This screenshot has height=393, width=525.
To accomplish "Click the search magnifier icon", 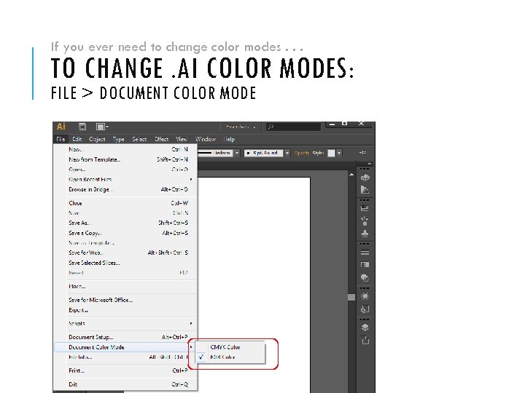I will tap(271, 127).
